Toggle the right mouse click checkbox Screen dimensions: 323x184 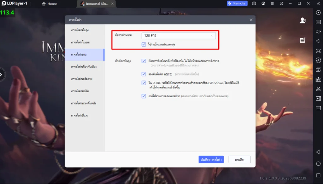[x=144, y=96]
